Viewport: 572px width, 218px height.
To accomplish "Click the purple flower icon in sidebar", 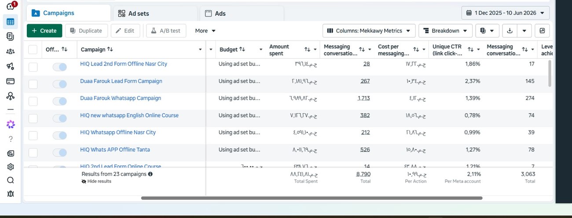I will pyautogui.click(x=11, y=125).
